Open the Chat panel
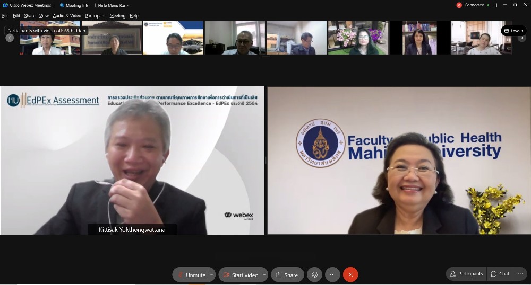This screenshot has width=531, height=285. coord(500,274)
